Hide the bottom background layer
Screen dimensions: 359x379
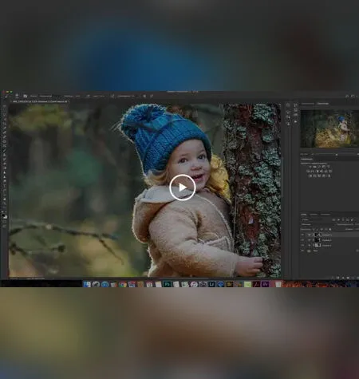pyautogui.click(x=302, y=251)
